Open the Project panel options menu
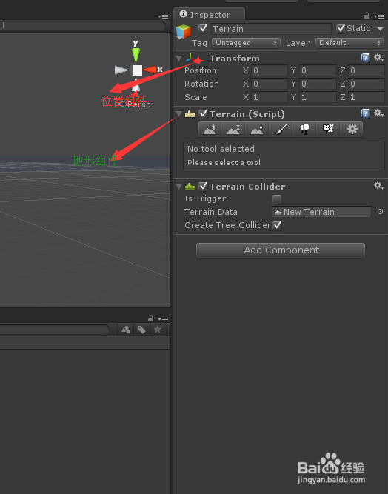Viewport: 388px width, 494px height. coord(163,319)
